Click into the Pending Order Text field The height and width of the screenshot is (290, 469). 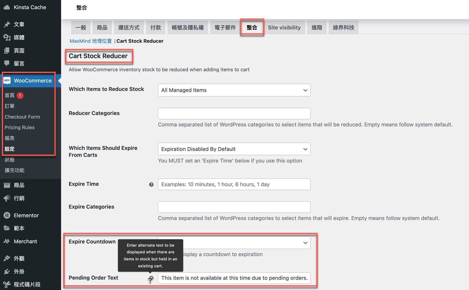coord(234,278)
